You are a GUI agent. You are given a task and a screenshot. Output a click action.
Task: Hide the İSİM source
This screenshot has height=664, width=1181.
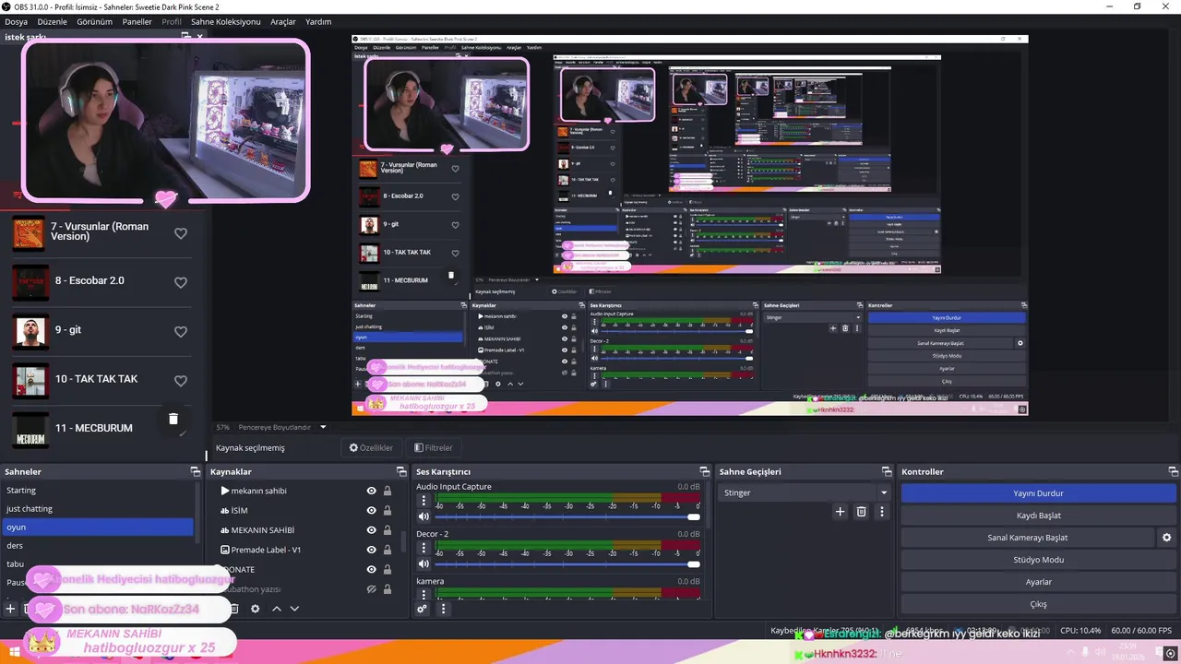click(371, 510)
